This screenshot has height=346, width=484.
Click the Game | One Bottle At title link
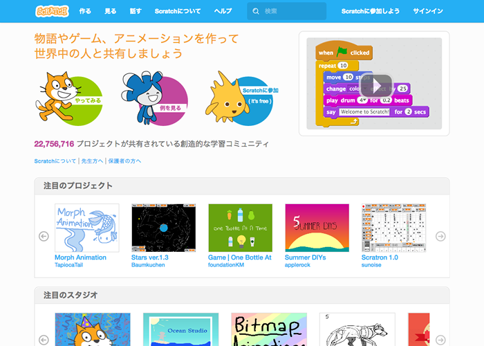click(239, 257)
